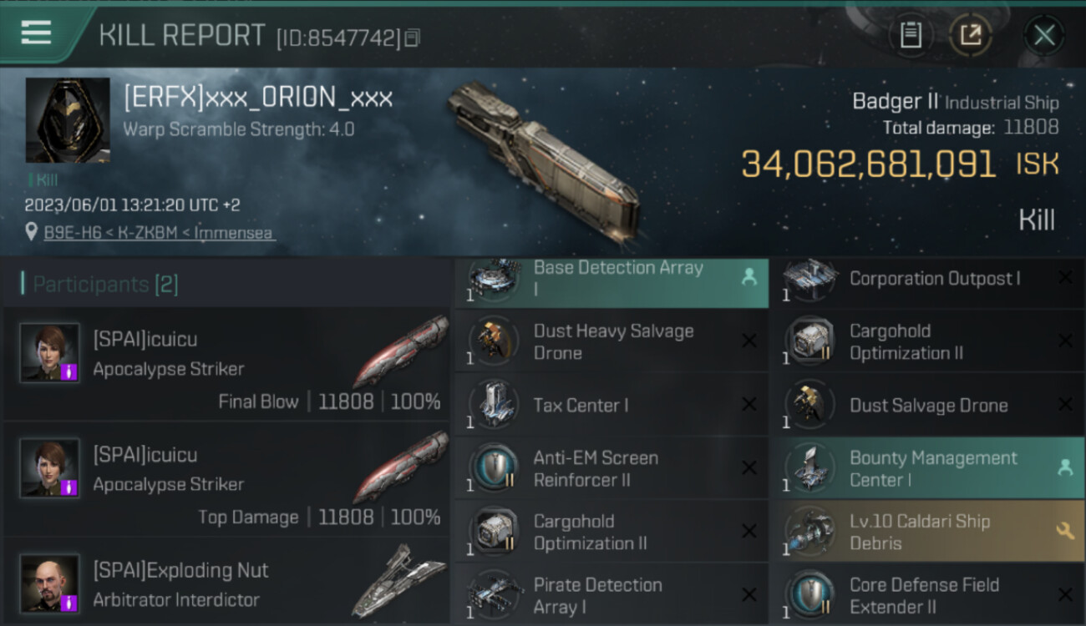Click the Dust Heavy Salvage Drone icon
Image resolution: width=1086 pixels, height=626 pixels.
coord(492,341)
